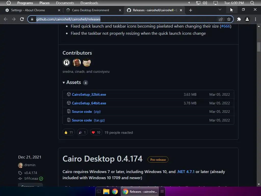Open File Explorer from taskbar
This screenshot has width=261, height=196.
pos(106,191)
